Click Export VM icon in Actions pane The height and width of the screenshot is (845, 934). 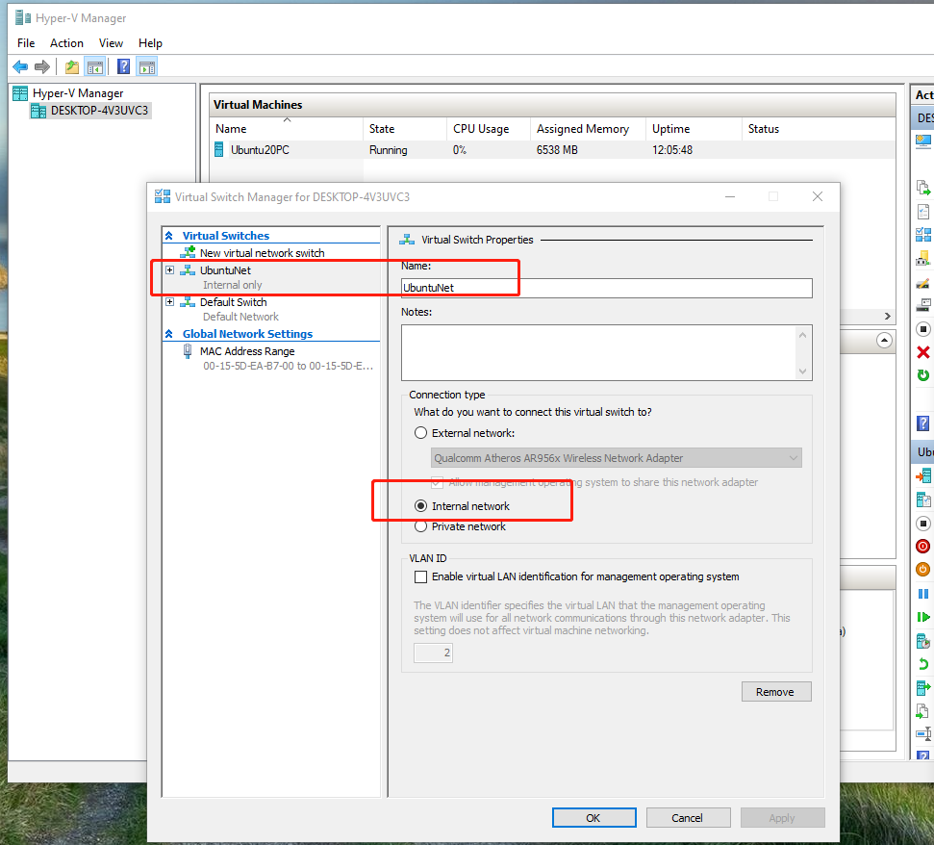(922, 711)
